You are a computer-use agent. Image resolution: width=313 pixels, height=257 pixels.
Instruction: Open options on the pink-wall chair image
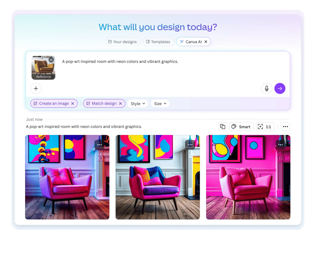click(x=280, y=145)
